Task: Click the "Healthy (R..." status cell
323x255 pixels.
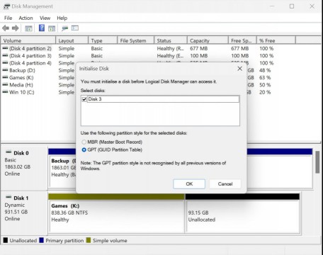Action: pyautogui.click(x=170, y=48)
